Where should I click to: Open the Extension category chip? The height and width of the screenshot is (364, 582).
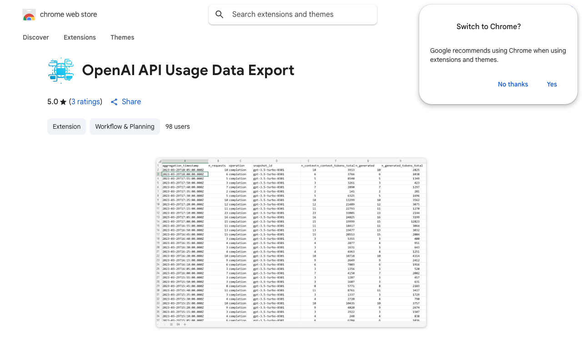tap(66, 126)
